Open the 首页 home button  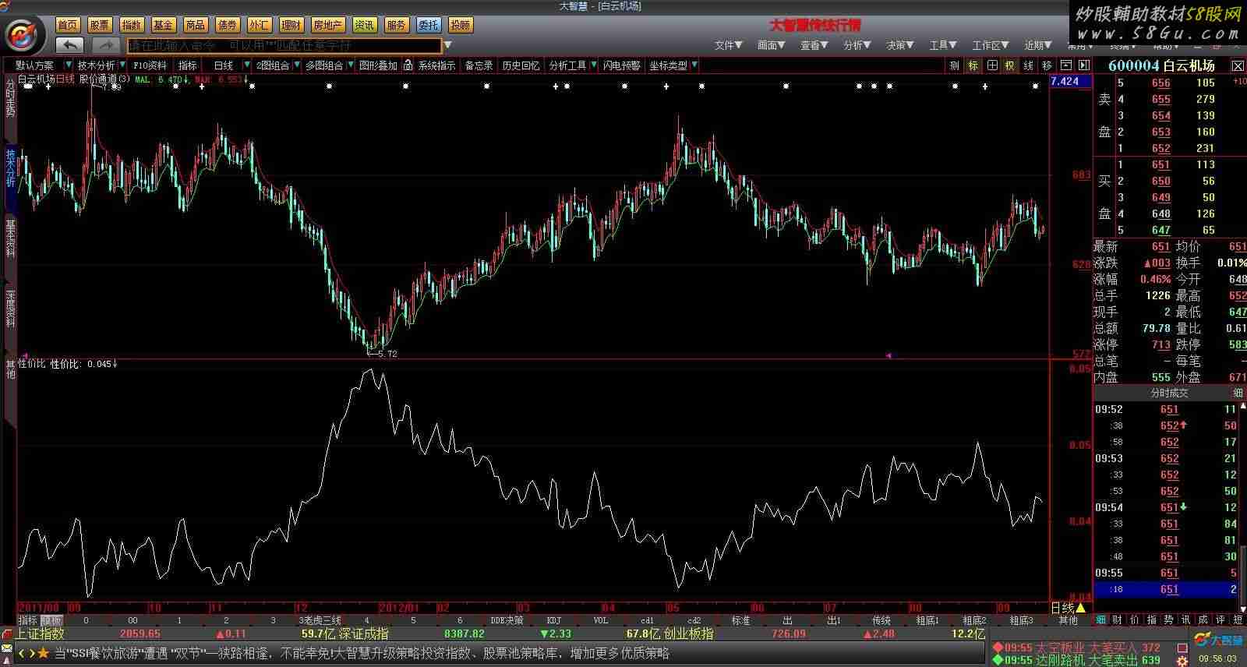pos(68,25)
